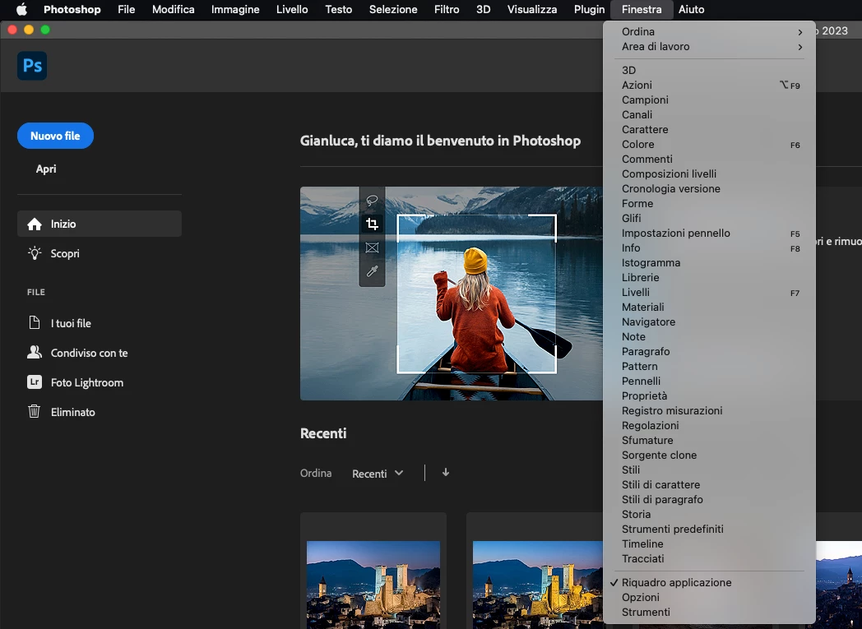The width and height of the screenshot is (862, 629).
Task: Choose Colore panel entry
Action: coord(709,145)
